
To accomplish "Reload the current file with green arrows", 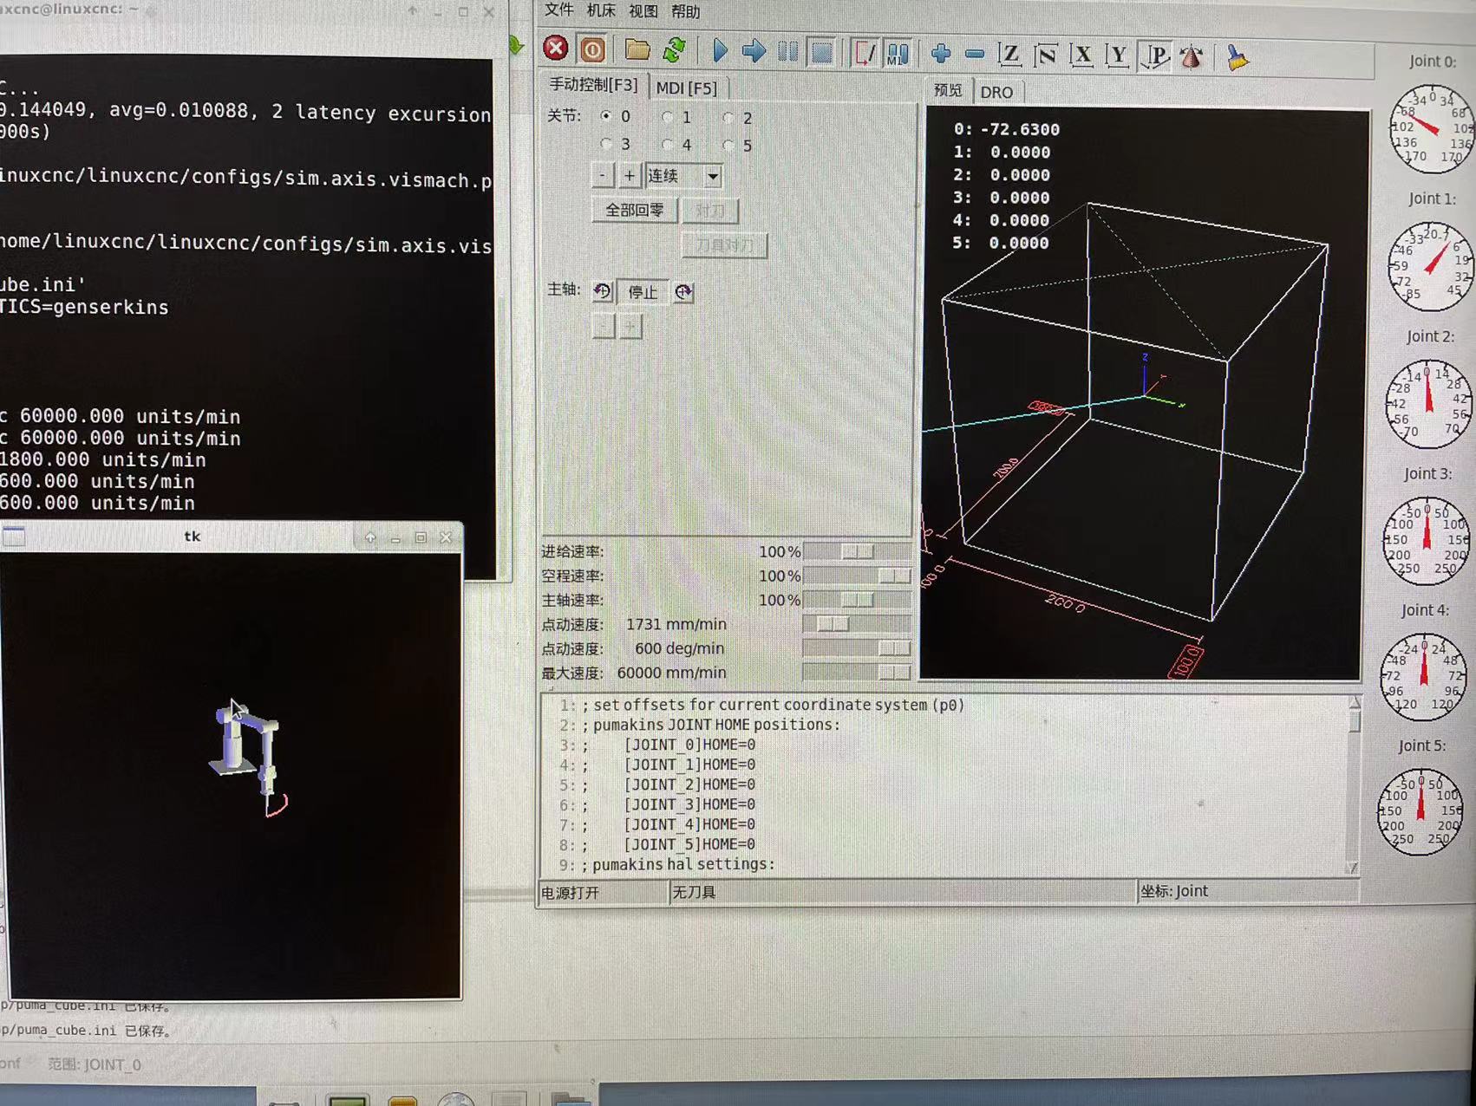I will pyautogui.click(x=674, y=50).
